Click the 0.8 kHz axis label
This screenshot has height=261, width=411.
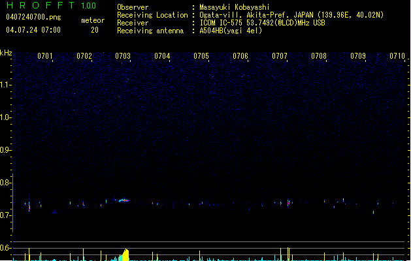[6, 183]
